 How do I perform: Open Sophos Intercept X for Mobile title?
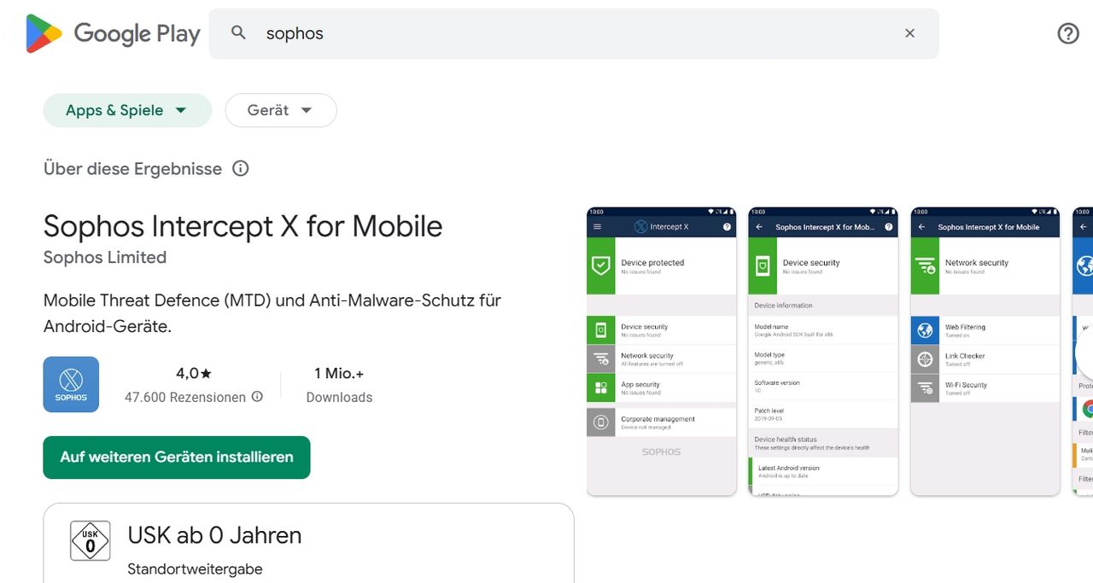243,226
